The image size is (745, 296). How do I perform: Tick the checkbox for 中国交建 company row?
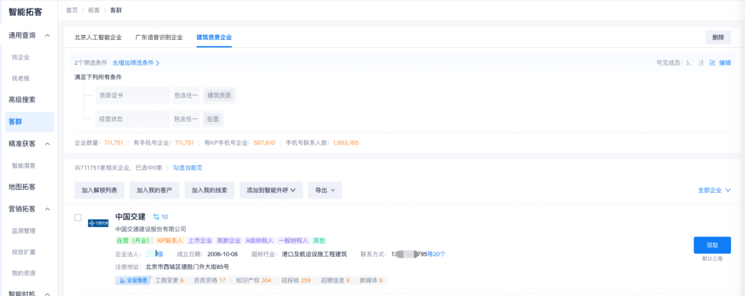pos(78,217)
